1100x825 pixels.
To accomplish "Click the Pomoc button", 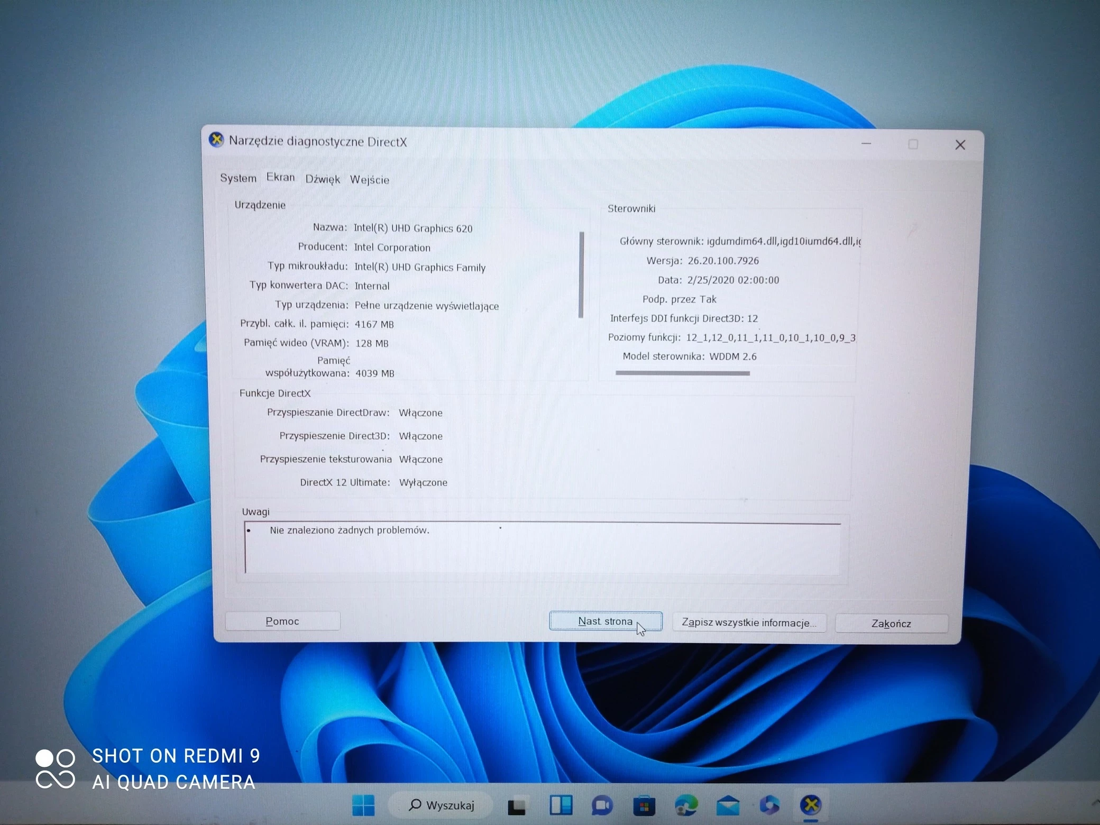I will tap(282, 621).
